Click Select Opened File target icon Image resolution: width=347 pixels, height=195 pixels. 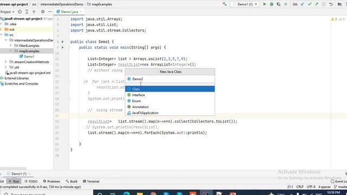coord(20,12)
